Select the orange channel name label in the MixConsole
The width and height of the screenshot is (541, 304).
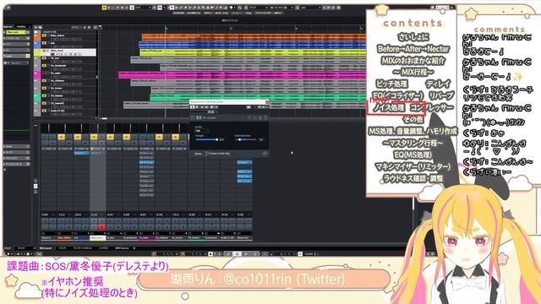(x=65, y=238)
